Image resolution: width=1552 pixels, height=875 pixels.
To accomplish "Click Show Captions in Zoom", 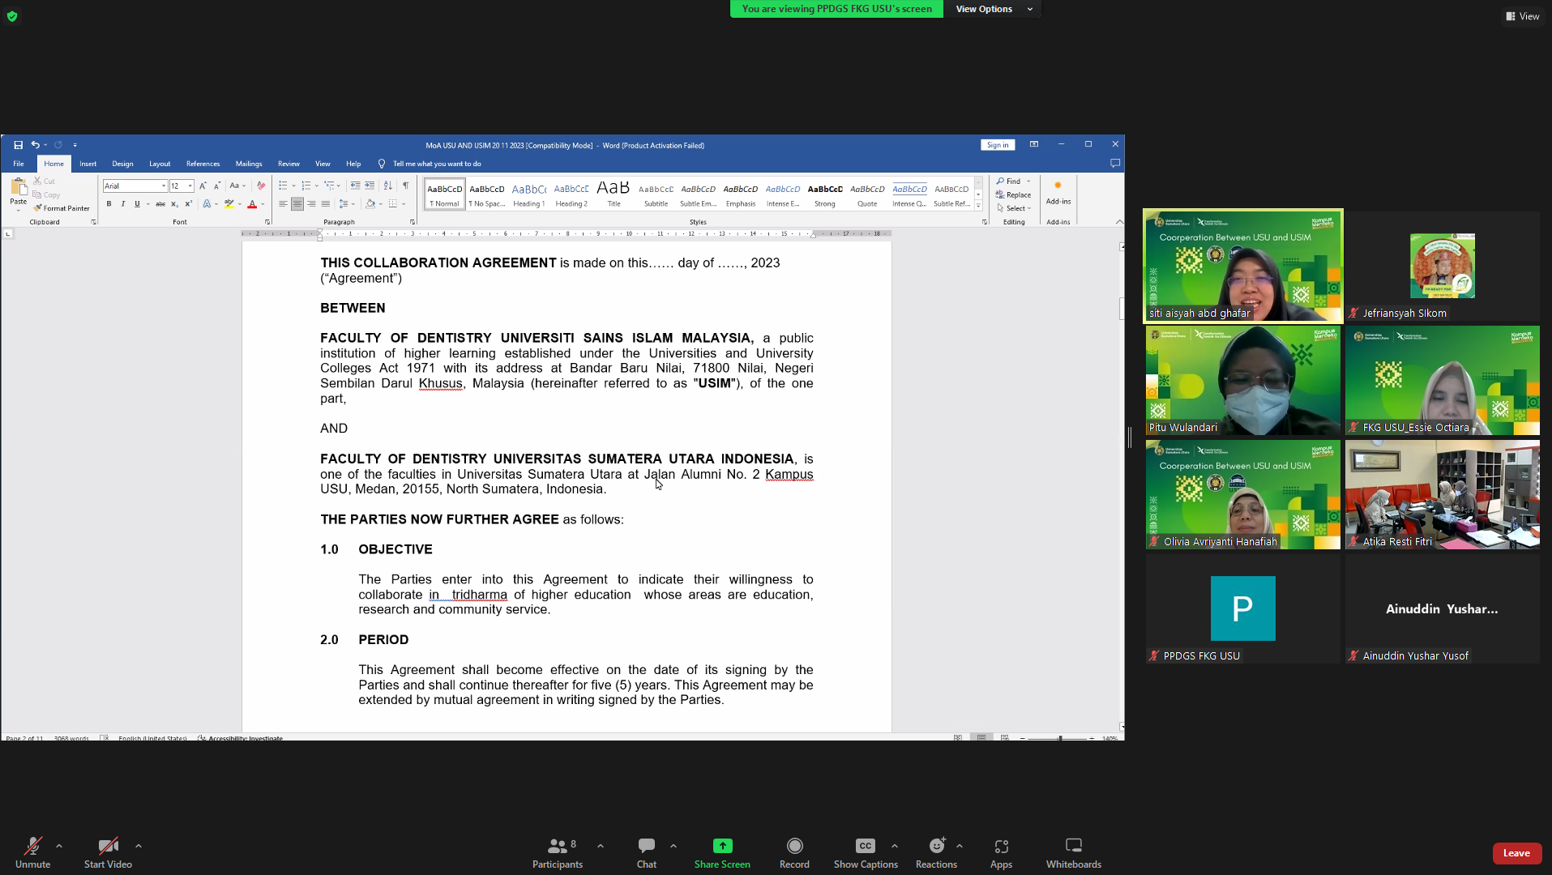I will [x=866, y=853].
